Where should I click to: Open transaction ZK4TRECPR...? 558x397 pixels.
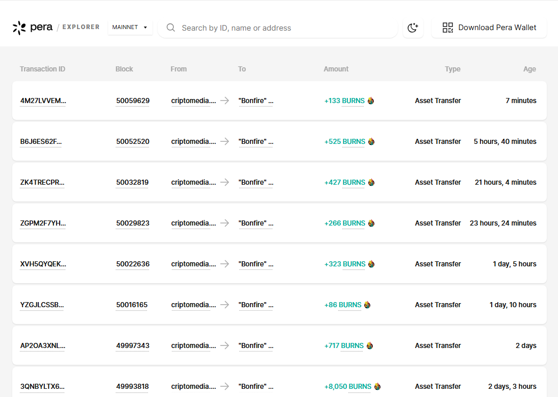click(42, 182)
